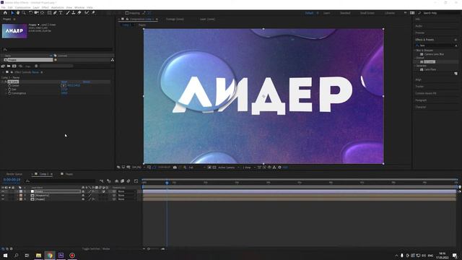Select the Selection arrow tool

click(12, 13)
